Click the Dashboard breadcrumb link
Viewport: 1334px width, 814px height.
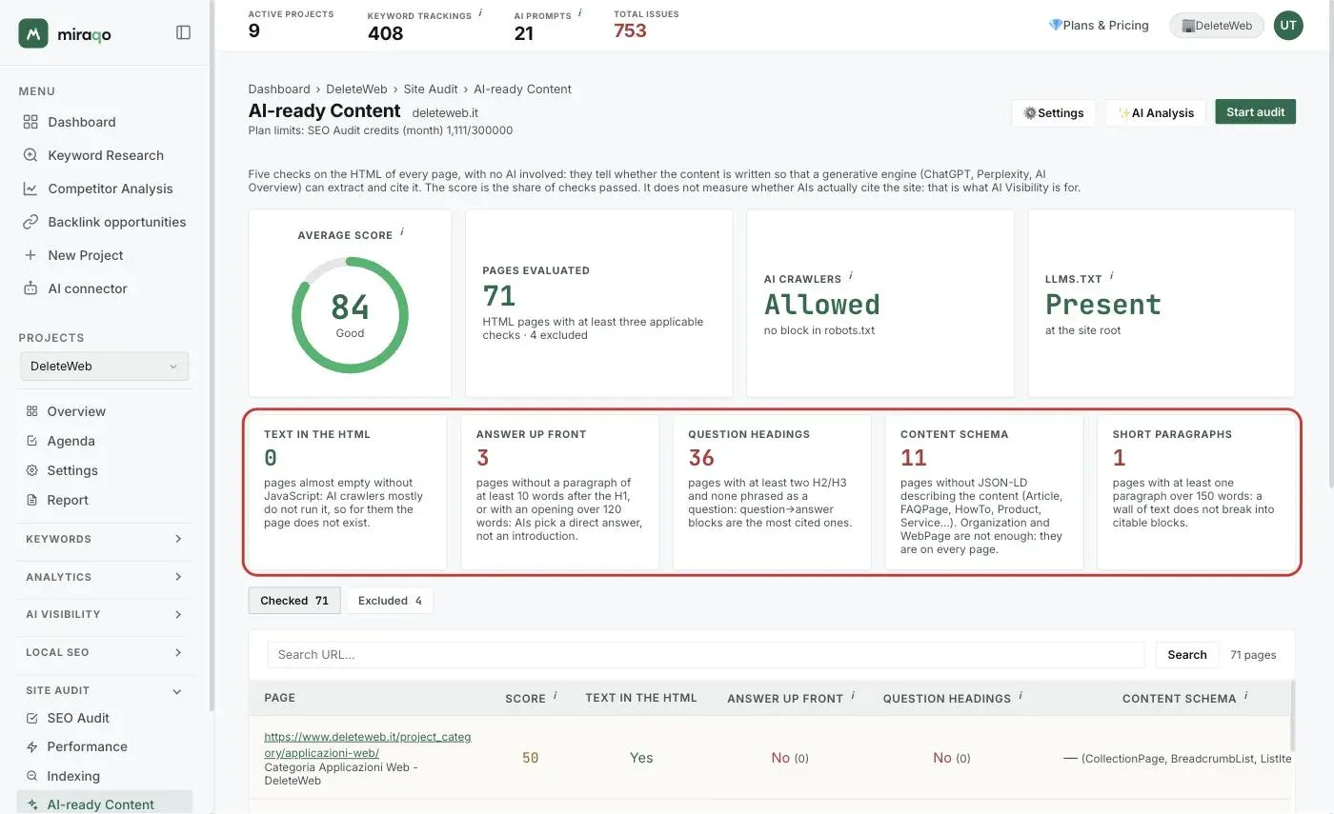click(x=279, y=89)
